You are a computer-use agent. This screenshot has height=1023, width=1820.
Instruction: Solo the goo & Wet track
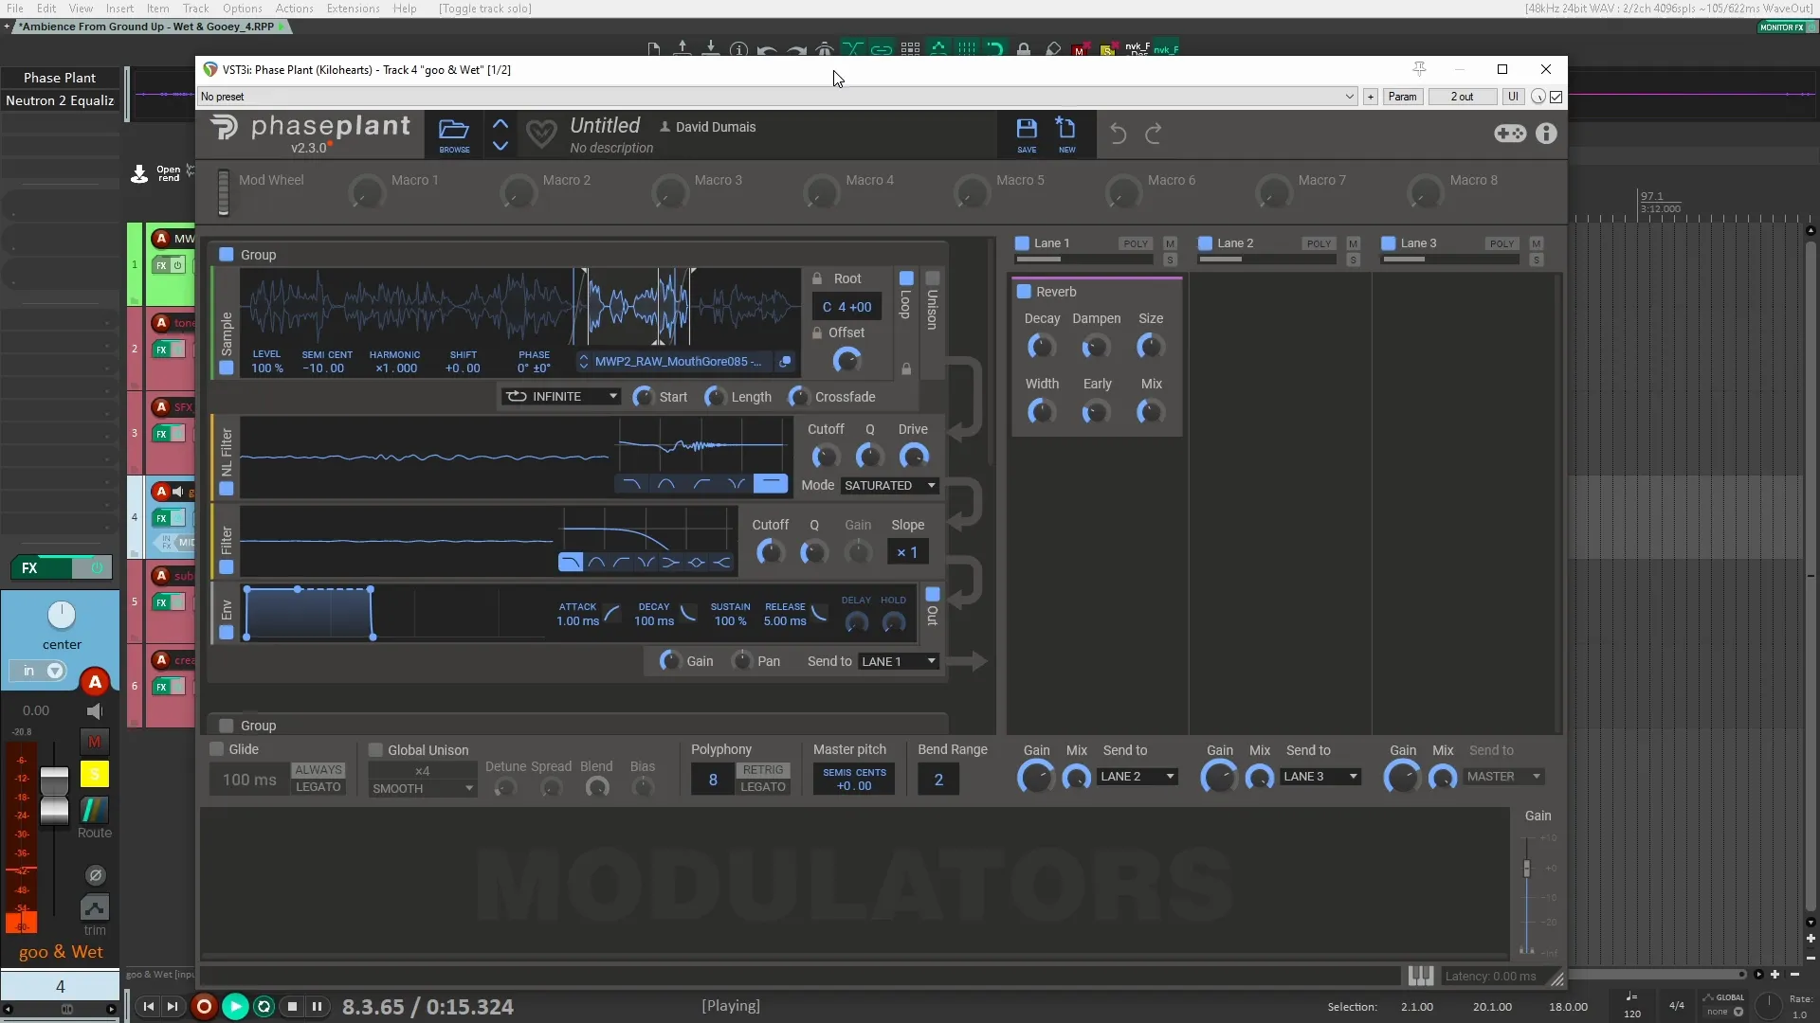[x=94, y=774]
